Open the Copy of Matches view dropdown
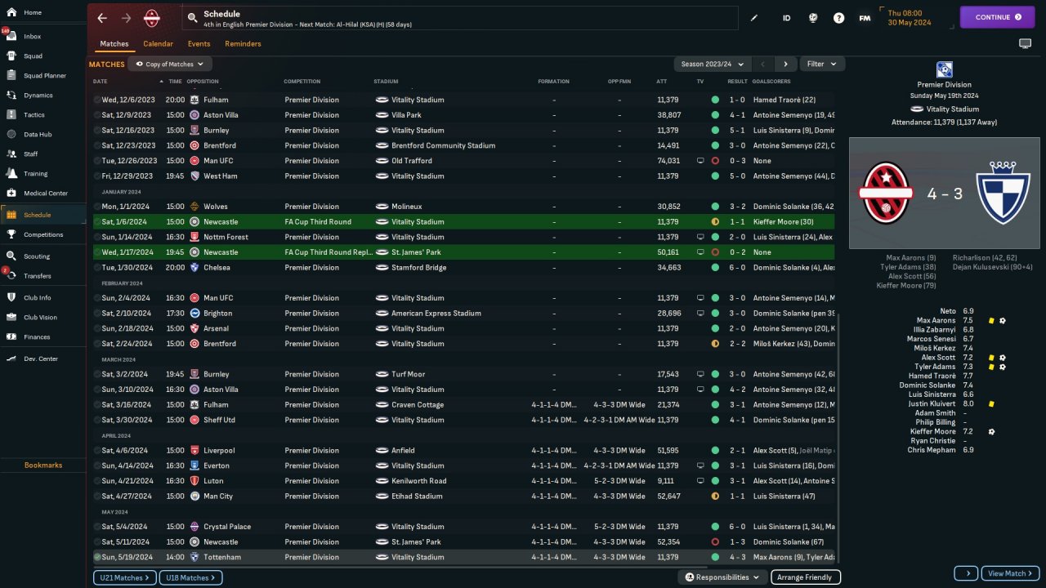 coord(170,64)
